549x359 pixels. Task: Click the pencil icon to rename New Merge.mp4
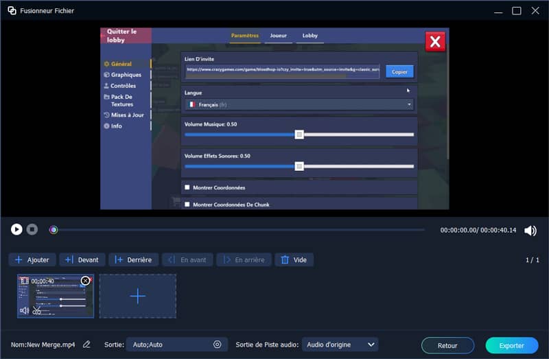tap(86, 345)
